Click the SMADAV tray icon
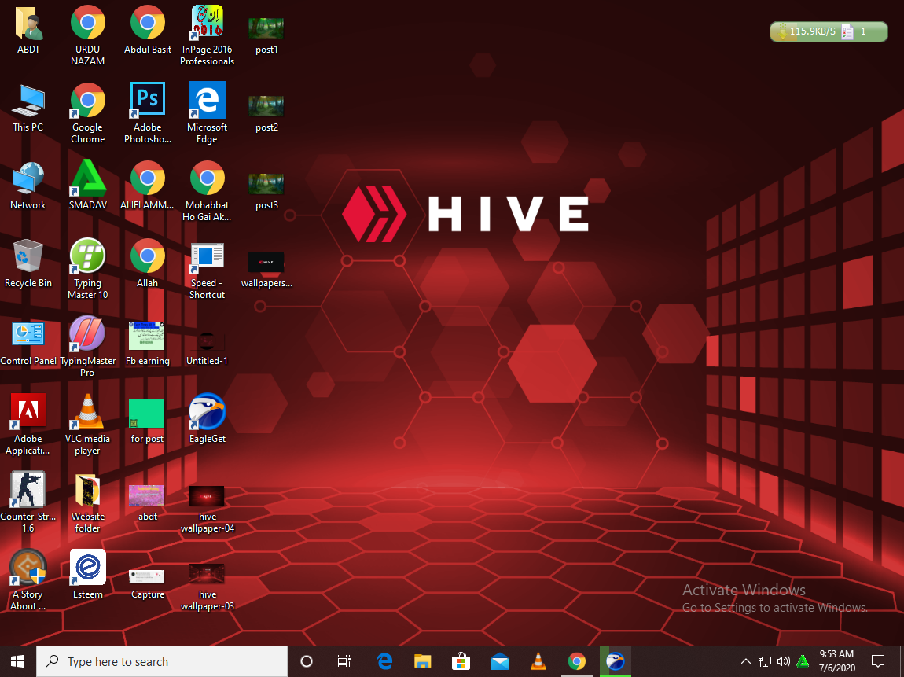904x677 pixels. pyautogui.click(x=803, y=661)
